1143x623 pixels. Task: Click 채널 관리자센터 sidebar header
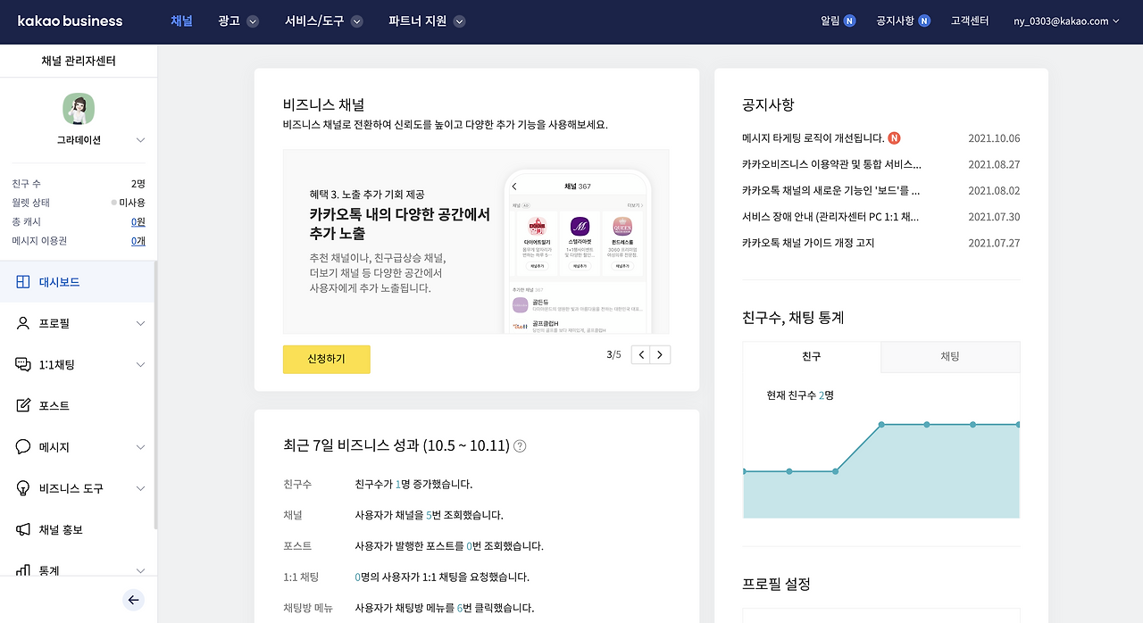click(79, 61)
